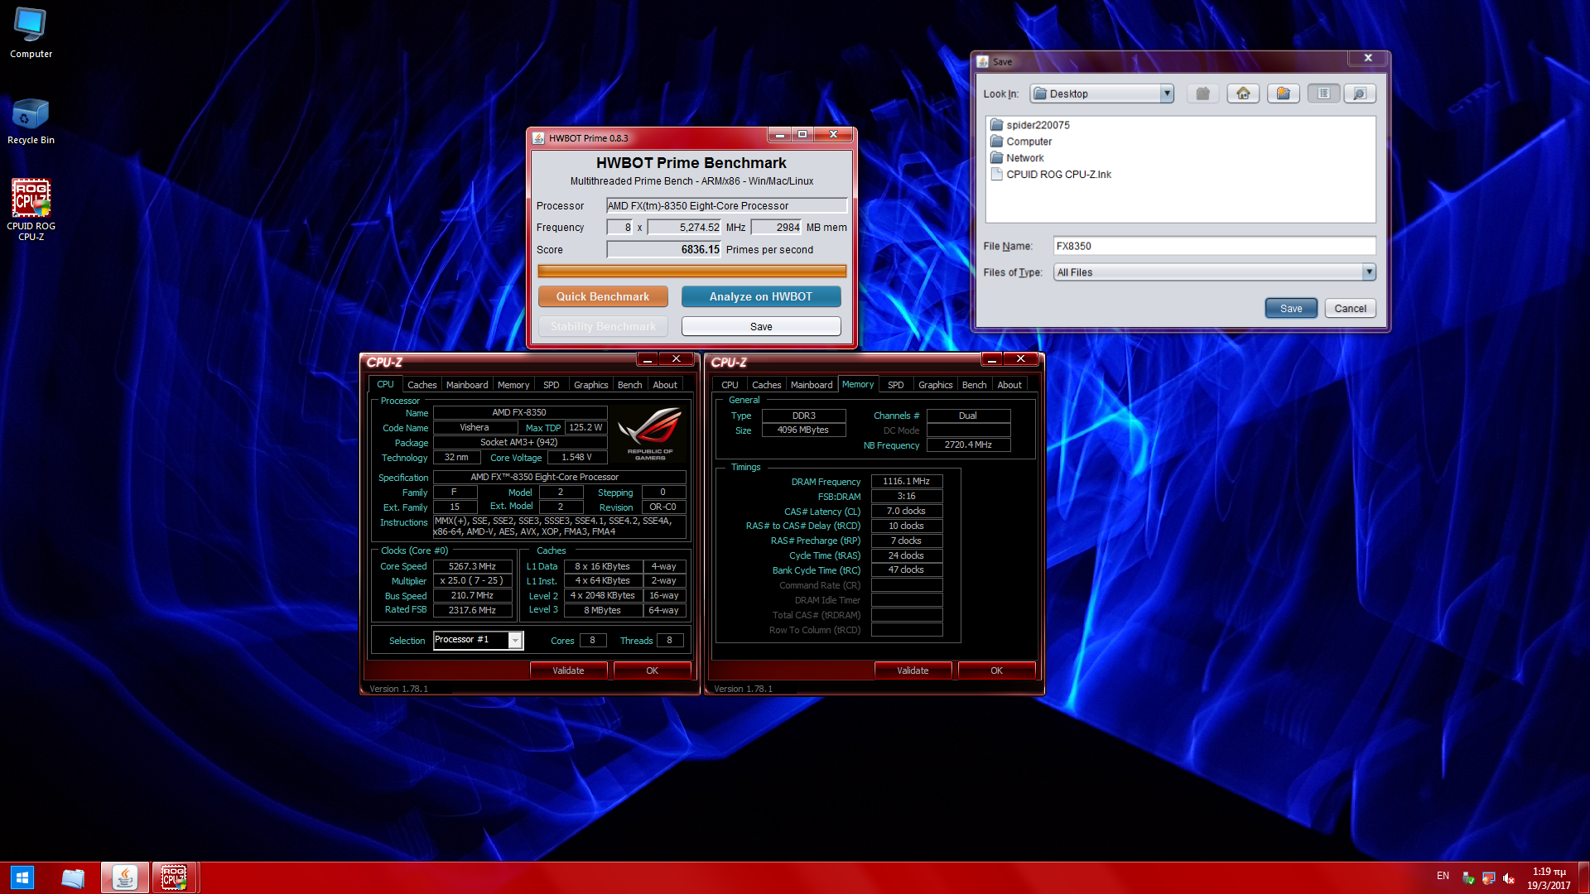Click OK in left CPU-Z window
The height and width of the screenshot is (894, 1590).
[652, 670]
